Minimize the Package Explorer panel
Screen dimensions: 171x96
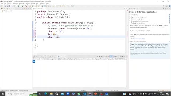tap(28, 9)
